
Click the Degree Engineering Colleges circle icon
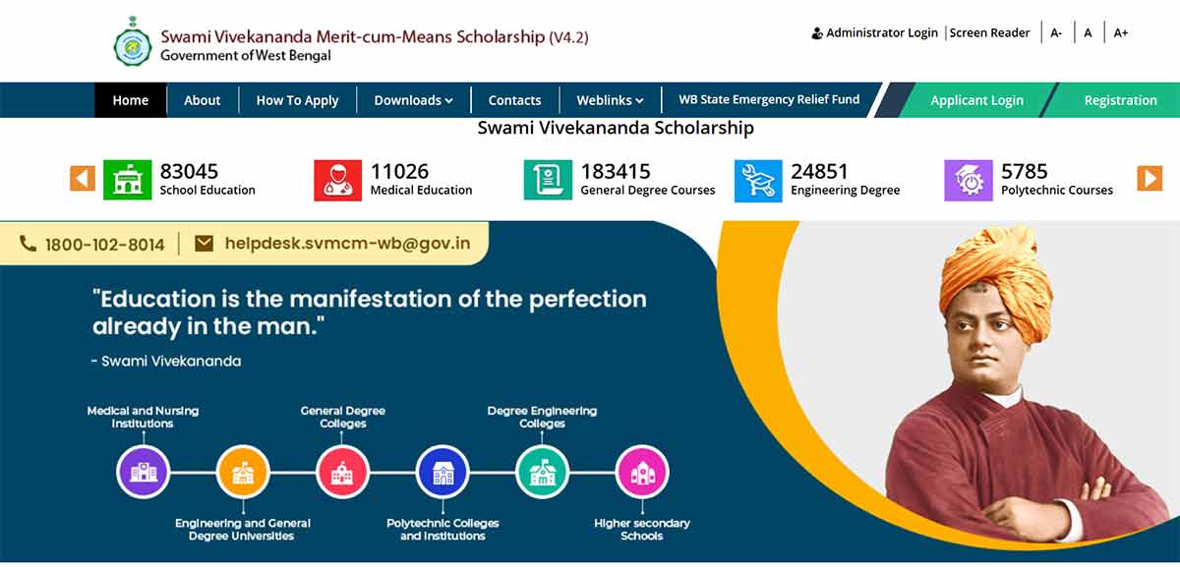pyautogui.click(x=542, y=472)
